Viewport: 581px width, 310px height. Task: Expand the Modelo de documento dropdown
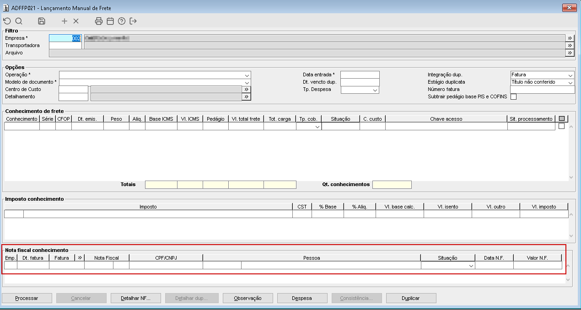(x=247, y=82)
